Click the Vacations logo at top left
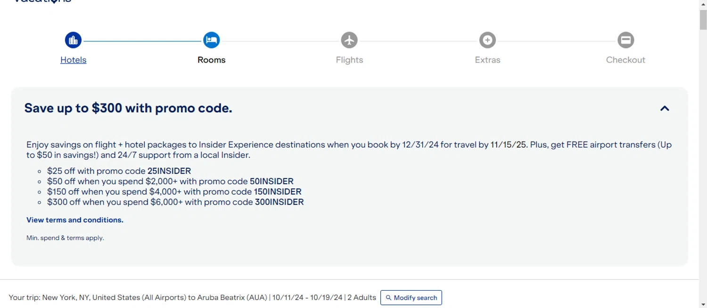This screenshot has height=308, width=707. pyautogui.click(x=42, y=1)
